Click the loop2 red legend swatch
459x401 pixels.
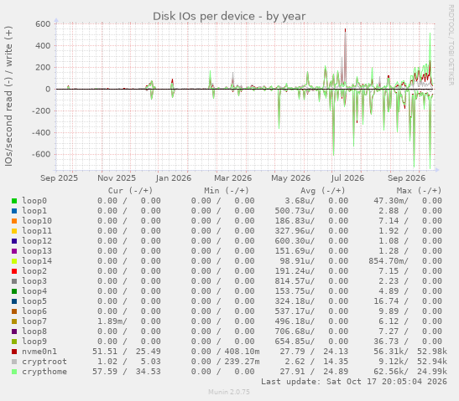click(14, 271)
